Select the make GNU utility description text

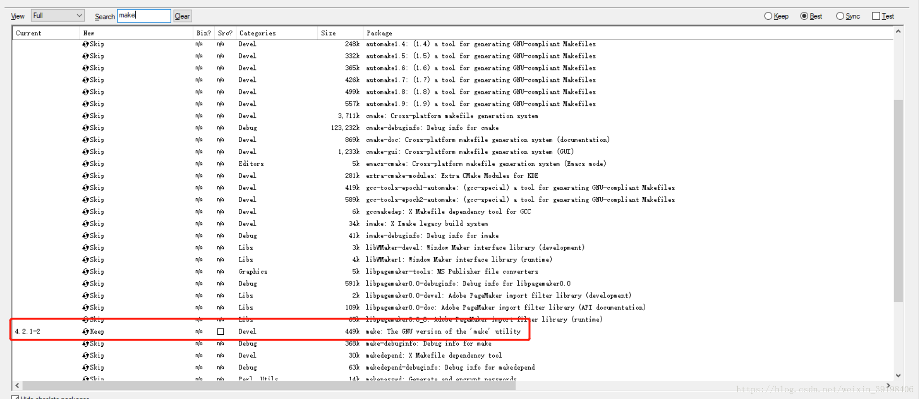[x=443, y=331]
